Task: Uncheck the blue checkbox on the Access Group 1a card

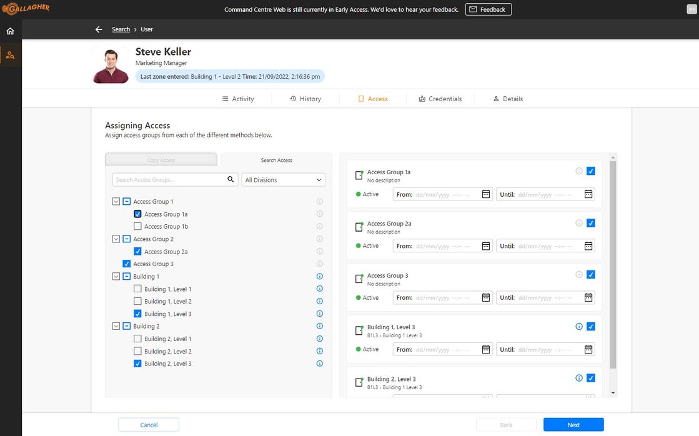Action: click(590, 170)
